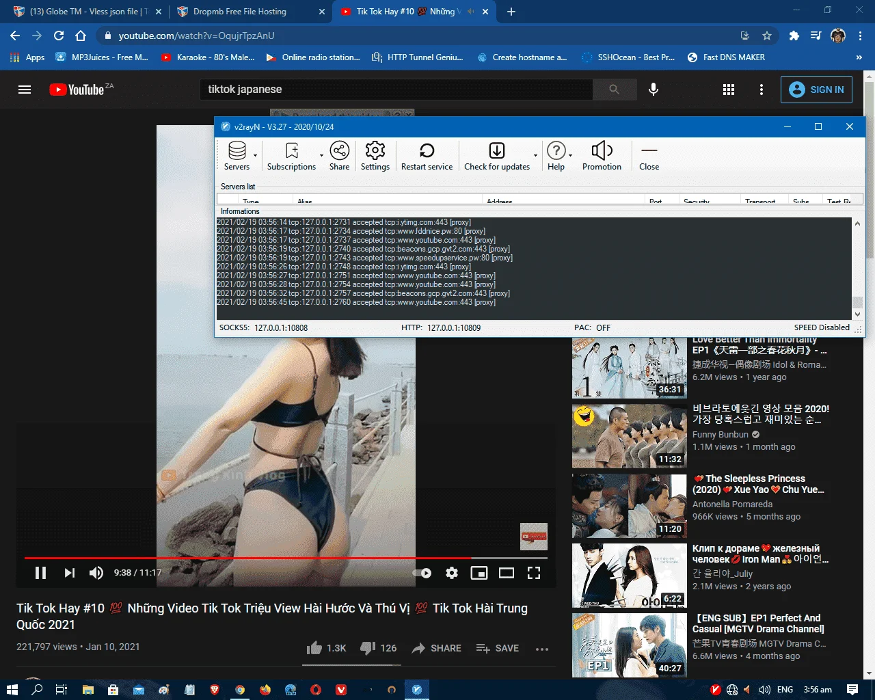Open the Funny Bunbun video thumbnail
875x700 pixels.
(x=629, y=435)
